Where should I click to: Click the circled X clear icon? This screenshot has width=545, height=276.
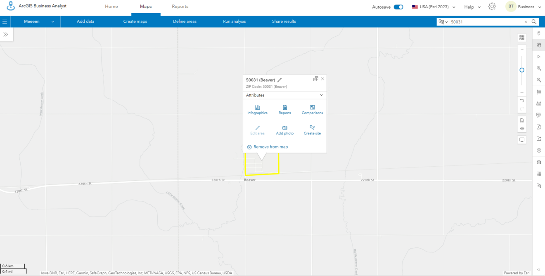539,151
